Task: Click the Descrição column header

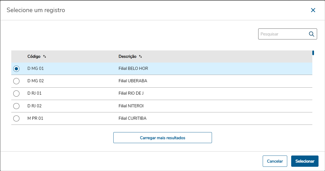Action: click(x=127, y=57)
